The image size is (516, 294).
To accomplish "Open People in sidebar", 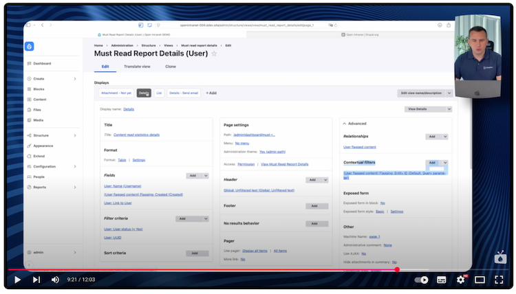I will coord(39,177).
